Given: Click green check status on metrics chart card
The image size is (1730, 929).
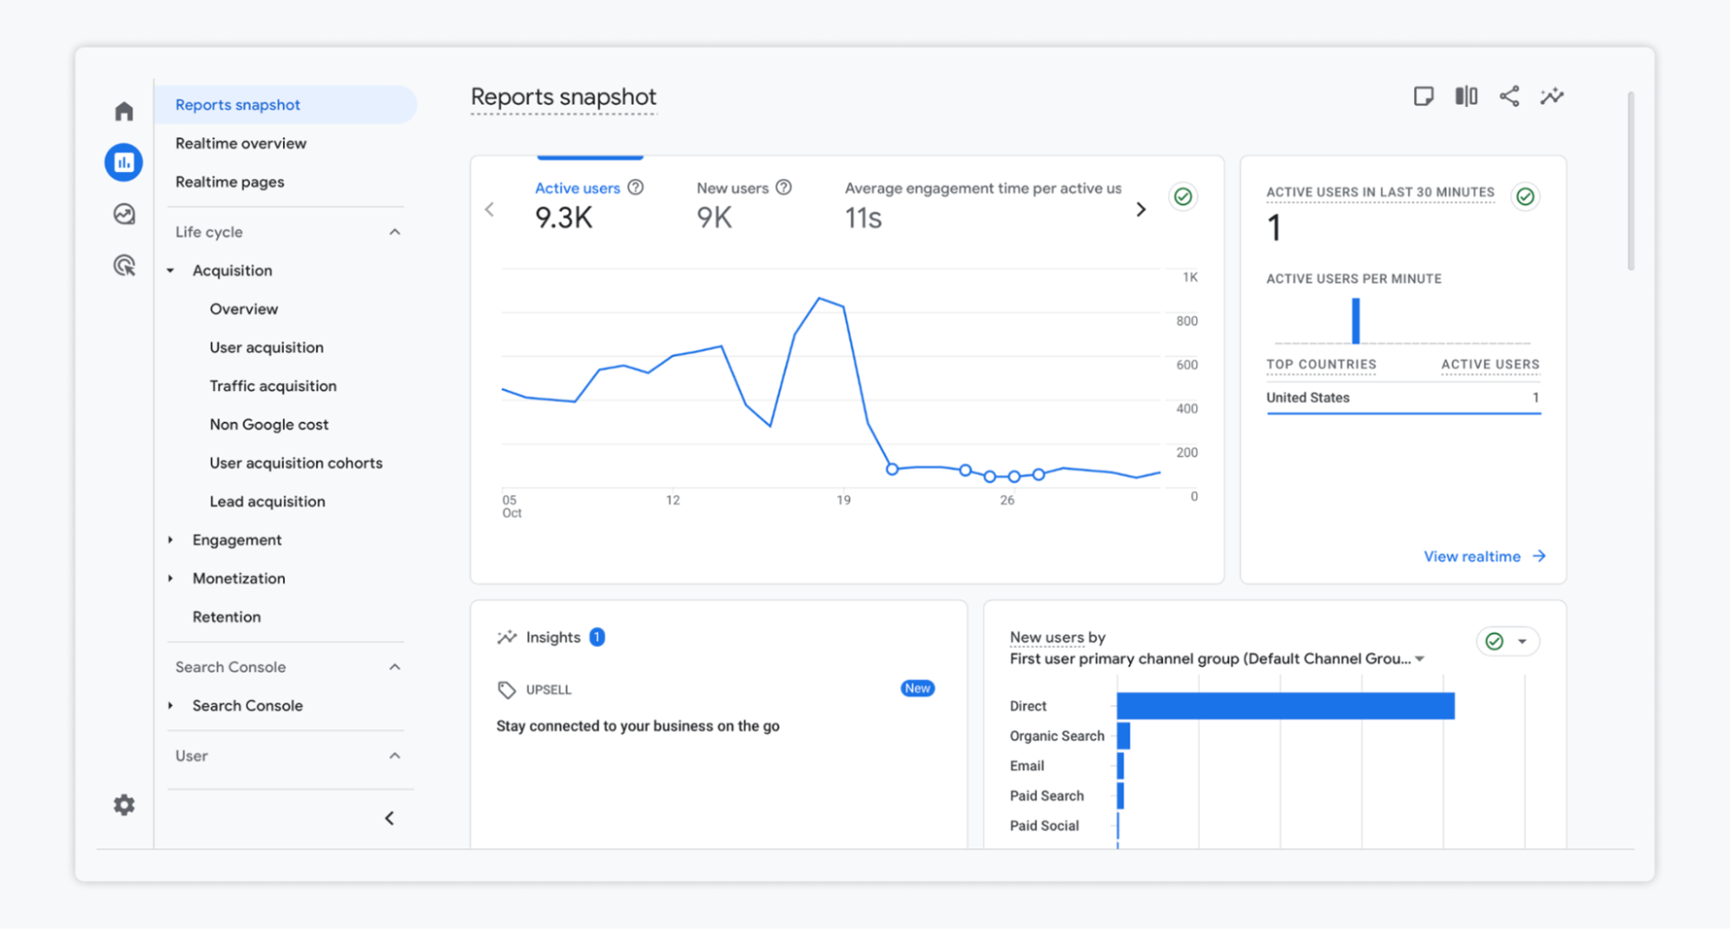Looking at the screenshot, I should (1183, 197).
